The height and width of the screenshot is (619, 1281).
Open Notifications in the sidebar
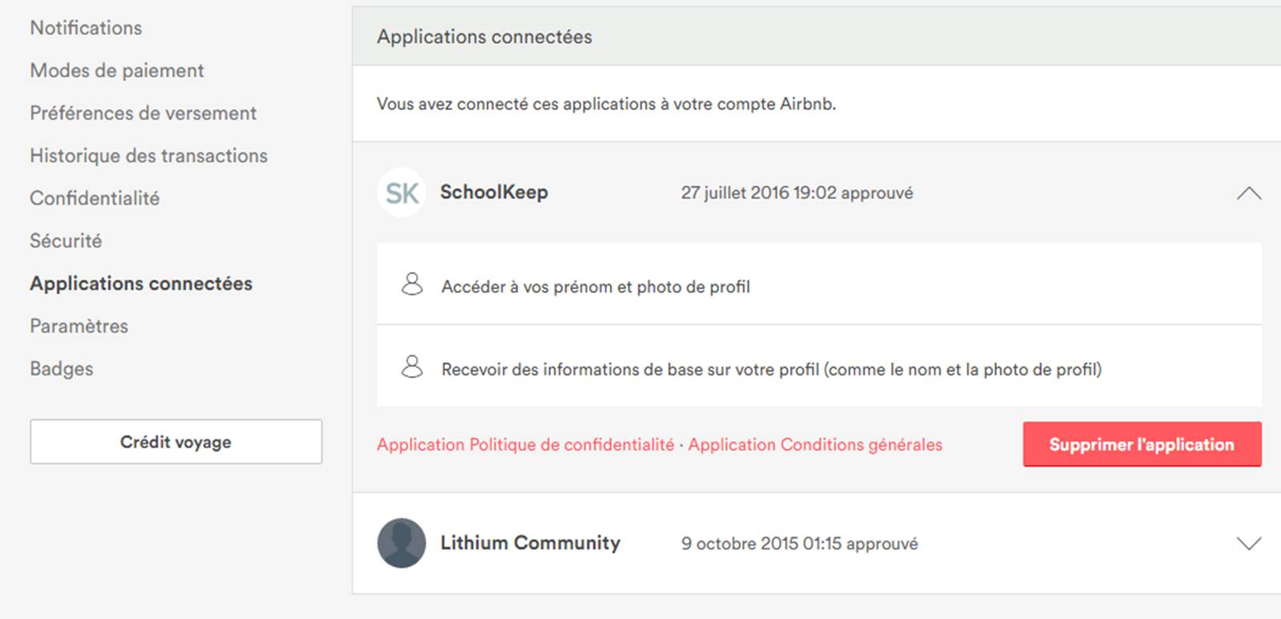[86, 28]
